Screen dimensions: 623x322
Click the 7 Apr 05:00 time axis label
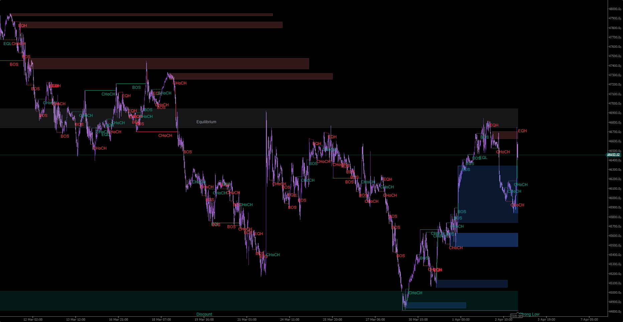(589, 320)
